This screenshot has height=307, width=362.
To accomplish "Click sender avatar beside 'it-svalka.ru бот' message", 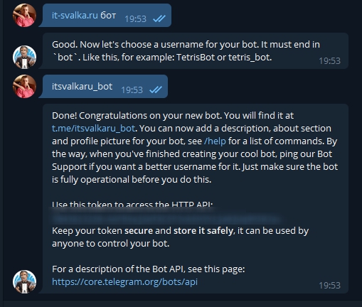I will [x=24, y=16].
